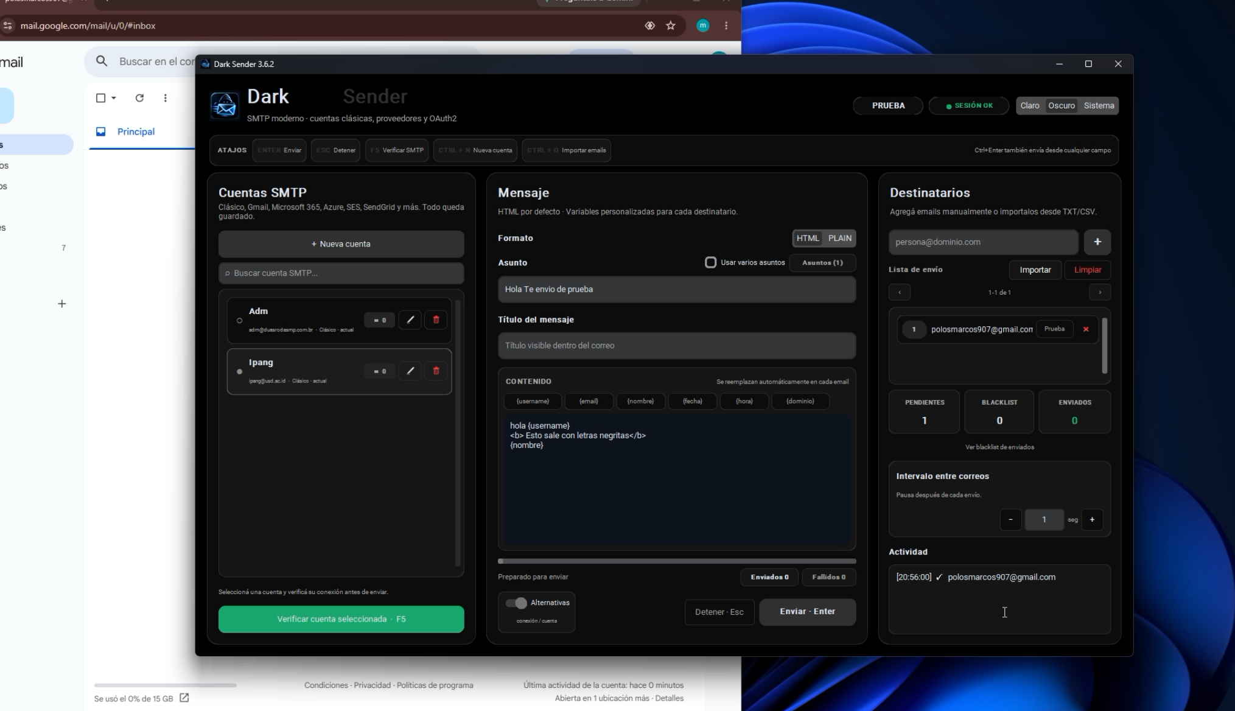Select the Claro theme

(x=1030, y=105)
